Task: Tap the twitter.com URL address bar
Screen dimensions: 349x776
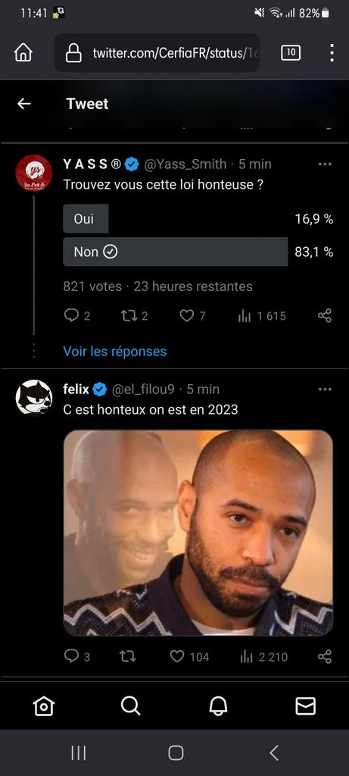Action: 157,52
